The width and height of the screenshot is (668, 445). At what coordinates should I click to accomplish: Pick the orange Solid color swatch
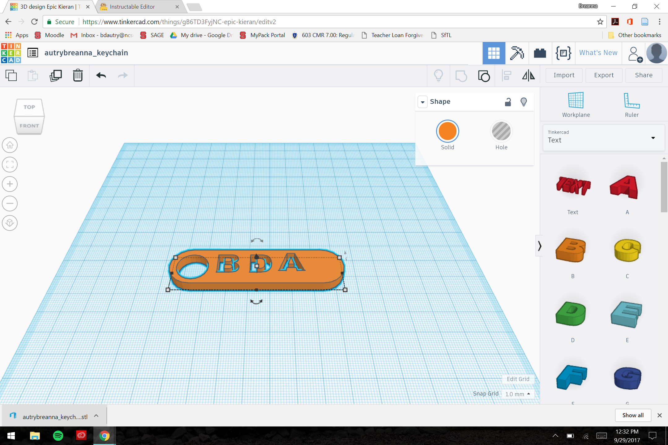pos(447,131)
